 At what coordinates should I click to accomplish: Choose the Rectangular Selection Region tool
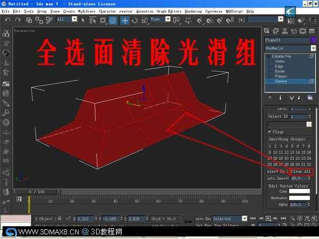(103, 20)
